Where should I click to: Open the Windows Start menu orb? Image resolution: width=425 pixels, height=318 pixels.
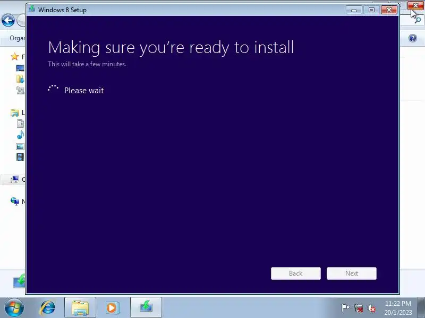(x=14, y=307)
